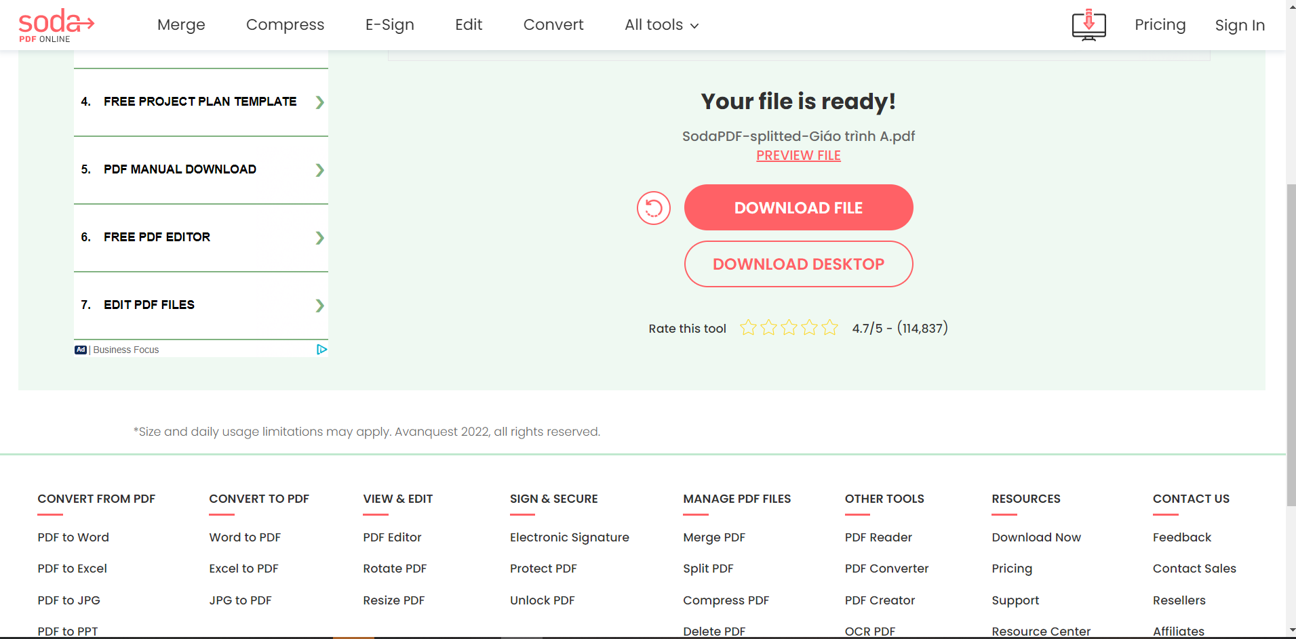Open Word to PDF footer link
The width and height of the screenshot is (1296, 639).
click(245, 537)
